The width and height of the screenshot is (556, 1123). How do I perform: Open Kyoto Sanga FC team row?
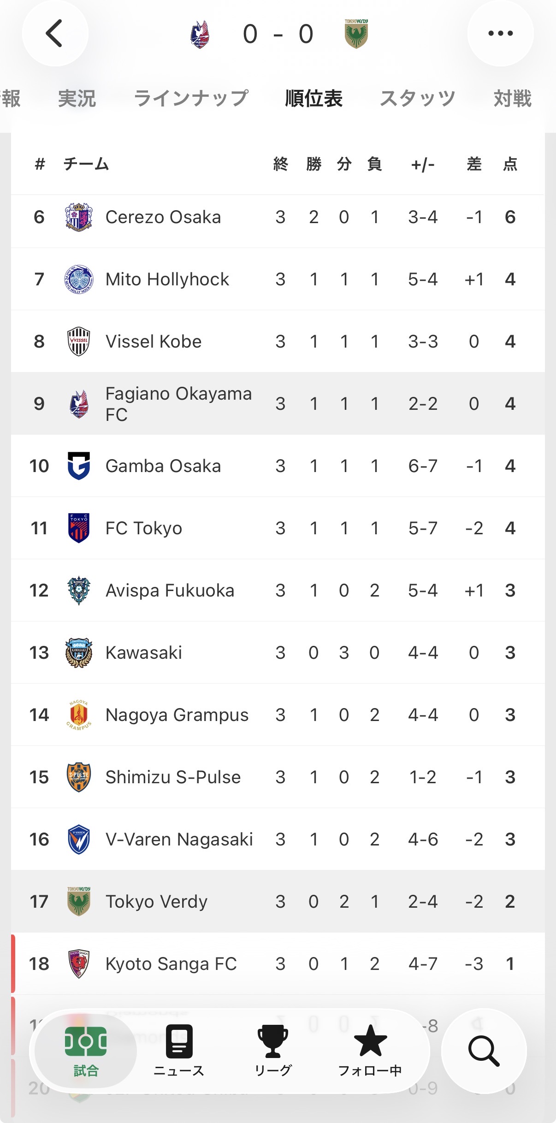tap(278, 964)
